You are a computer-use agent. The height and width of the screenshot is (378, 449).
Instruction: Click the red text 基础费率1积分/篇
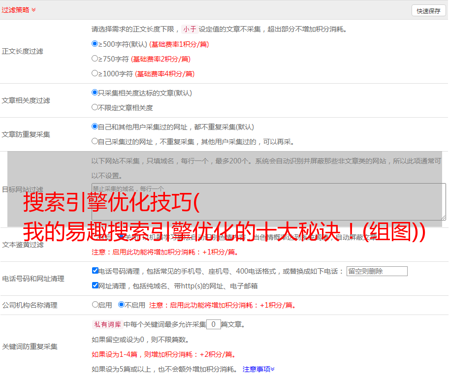pos(179,44)
